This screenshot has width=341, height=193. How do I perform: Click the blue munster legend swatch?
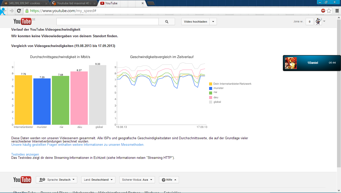tap(211, 88)
